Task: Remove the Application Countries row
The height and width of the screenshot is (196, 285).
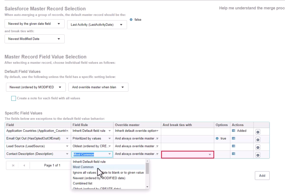Action: pyautogui.click(x=258, y=132)
